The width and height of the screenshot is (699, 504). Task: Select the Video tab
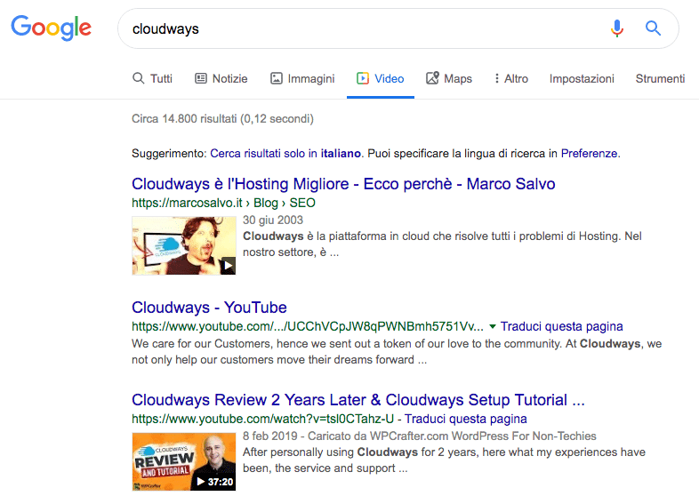click(381, 78)
